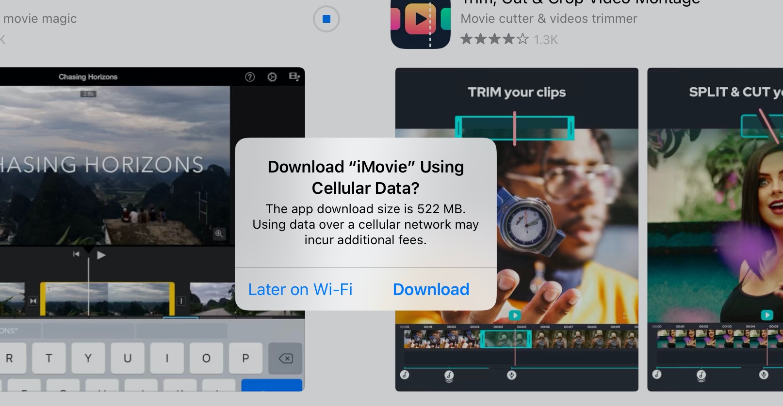
Task: Stop the iMovie download in progress
Action: 326,19
